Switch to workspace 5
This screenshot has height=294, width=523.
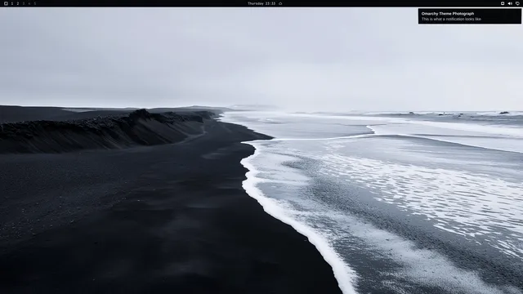point(35,3)
